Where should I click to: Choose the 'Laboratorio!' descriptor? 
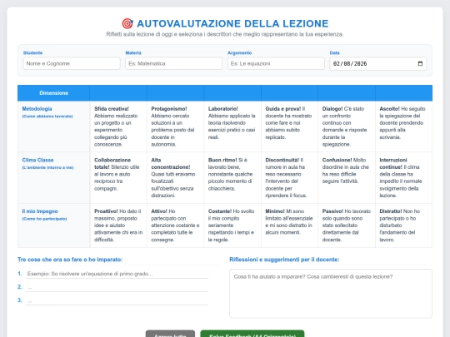click(x=232, y=126)
